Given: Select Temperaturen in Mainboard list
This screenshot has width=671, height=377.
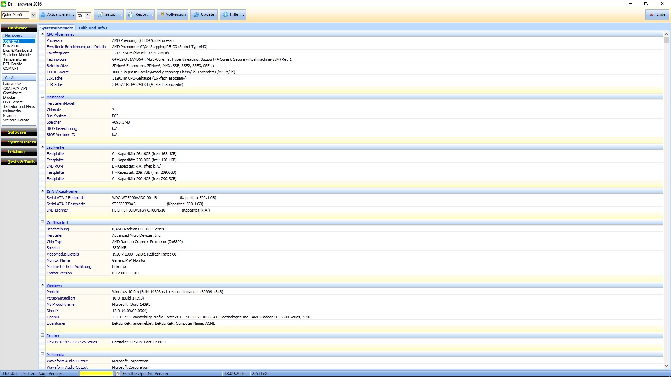Looking at the screenshot, I should pyautogui.click(x=15, y=59).
